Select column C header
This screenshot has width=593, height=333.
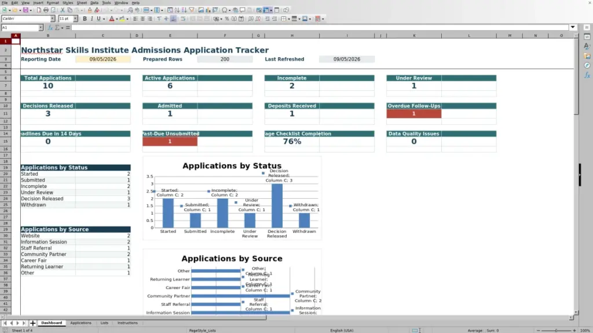(x=103, y=35)
